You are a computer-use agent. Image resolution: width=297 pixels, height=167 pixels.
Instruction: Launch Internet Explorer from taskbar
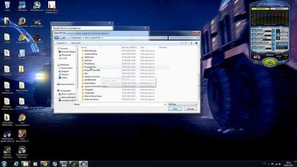16,164
